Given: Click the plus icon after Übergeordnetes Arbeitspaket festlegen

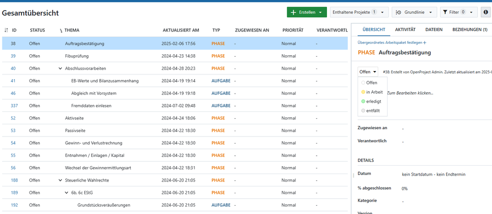Looking at the screenshot, I should pyautogui.click(x=425, y=42).
